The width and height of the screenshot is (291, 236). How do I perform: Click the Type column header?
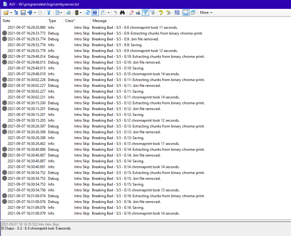click(55, 21)
